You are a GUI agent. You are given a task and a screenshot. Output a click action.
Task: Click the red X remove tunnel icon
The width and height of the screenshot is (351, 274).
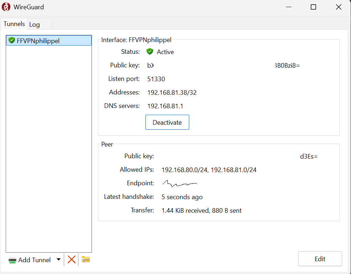click(71, 260)
